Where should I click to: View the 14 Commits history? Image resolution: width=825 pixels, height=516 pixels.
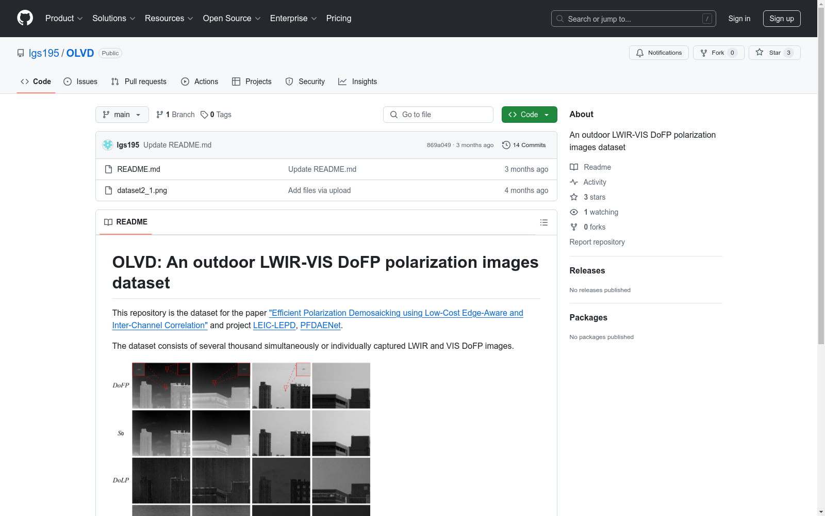coord(524,145)
